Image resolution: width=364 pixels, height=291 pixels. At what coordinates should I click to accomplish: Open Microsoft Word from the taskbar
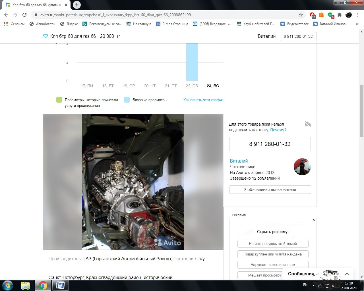tap(61, 285)
